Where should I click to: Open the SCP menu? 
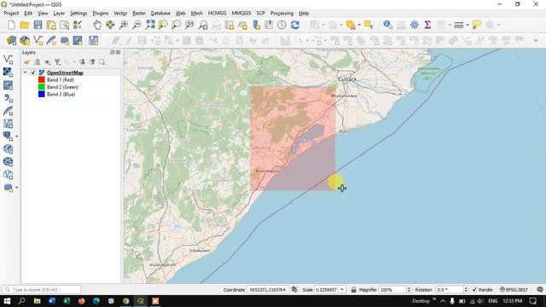[260, 14]
